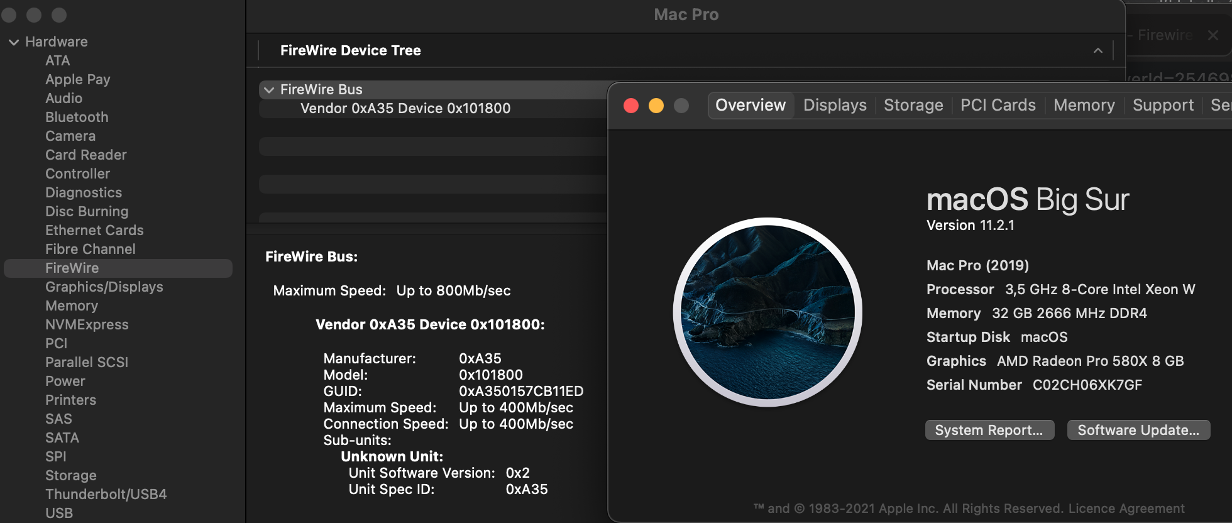Select Thunderbolt/USB4 in the sidebar

[106, 495]
